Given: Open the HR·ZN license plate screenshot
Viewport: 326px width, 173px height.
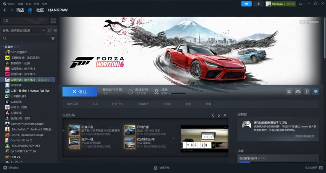Looking at the screenshot, I should (x=204, y=139).
